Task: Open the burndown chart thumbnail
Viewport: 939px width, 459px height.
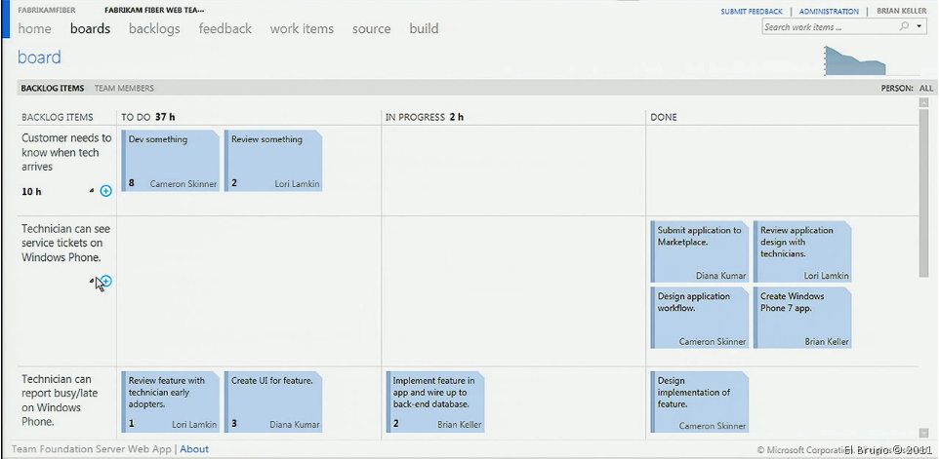Action: point(855,59)
